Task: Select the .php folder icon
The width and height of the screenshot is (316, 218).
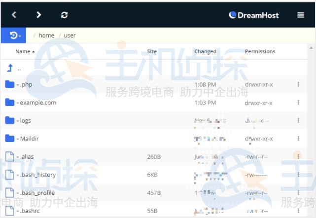Action: (10, 84)
